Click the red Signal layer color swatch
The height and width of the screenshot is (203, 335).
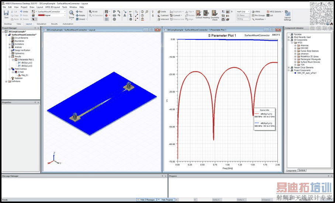pyautogui.click(x=41, y=15)
